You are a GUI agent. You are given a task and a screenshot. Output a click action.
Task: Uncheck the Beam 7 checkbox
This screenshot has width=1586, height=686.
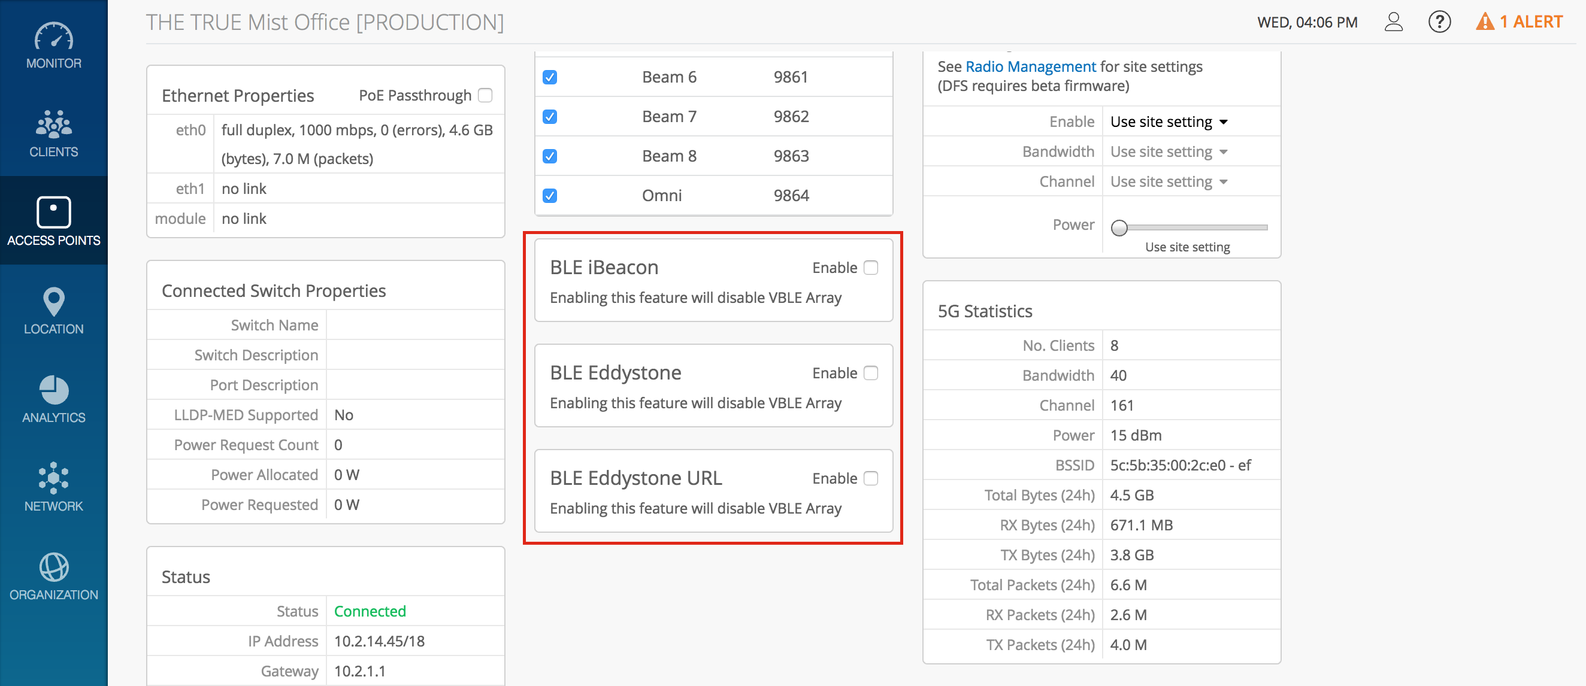pos(550,116)
